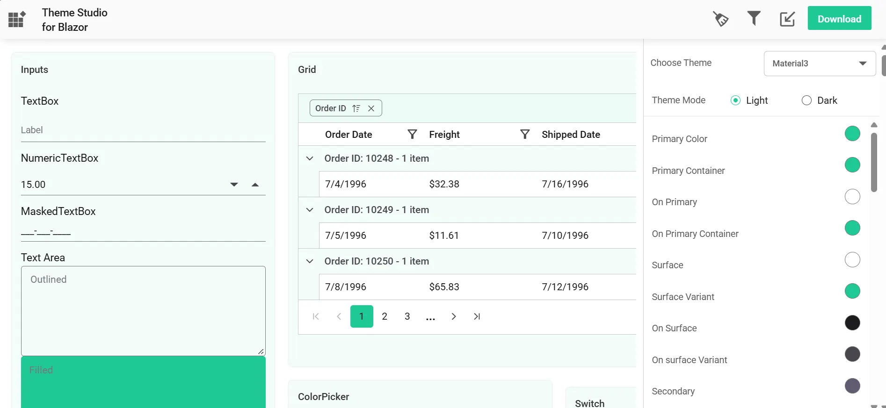The height and width of the screenshot is (408, 886).
Task: Go to page 2 of grid
Action: click(x=385, y=316)
